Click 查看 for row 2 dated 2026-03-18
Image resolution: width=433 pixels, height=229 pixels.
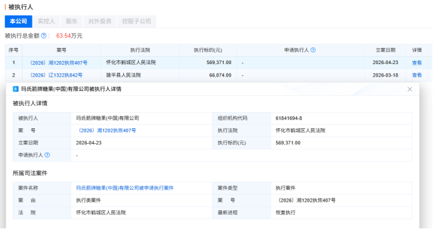coord(417,75)
